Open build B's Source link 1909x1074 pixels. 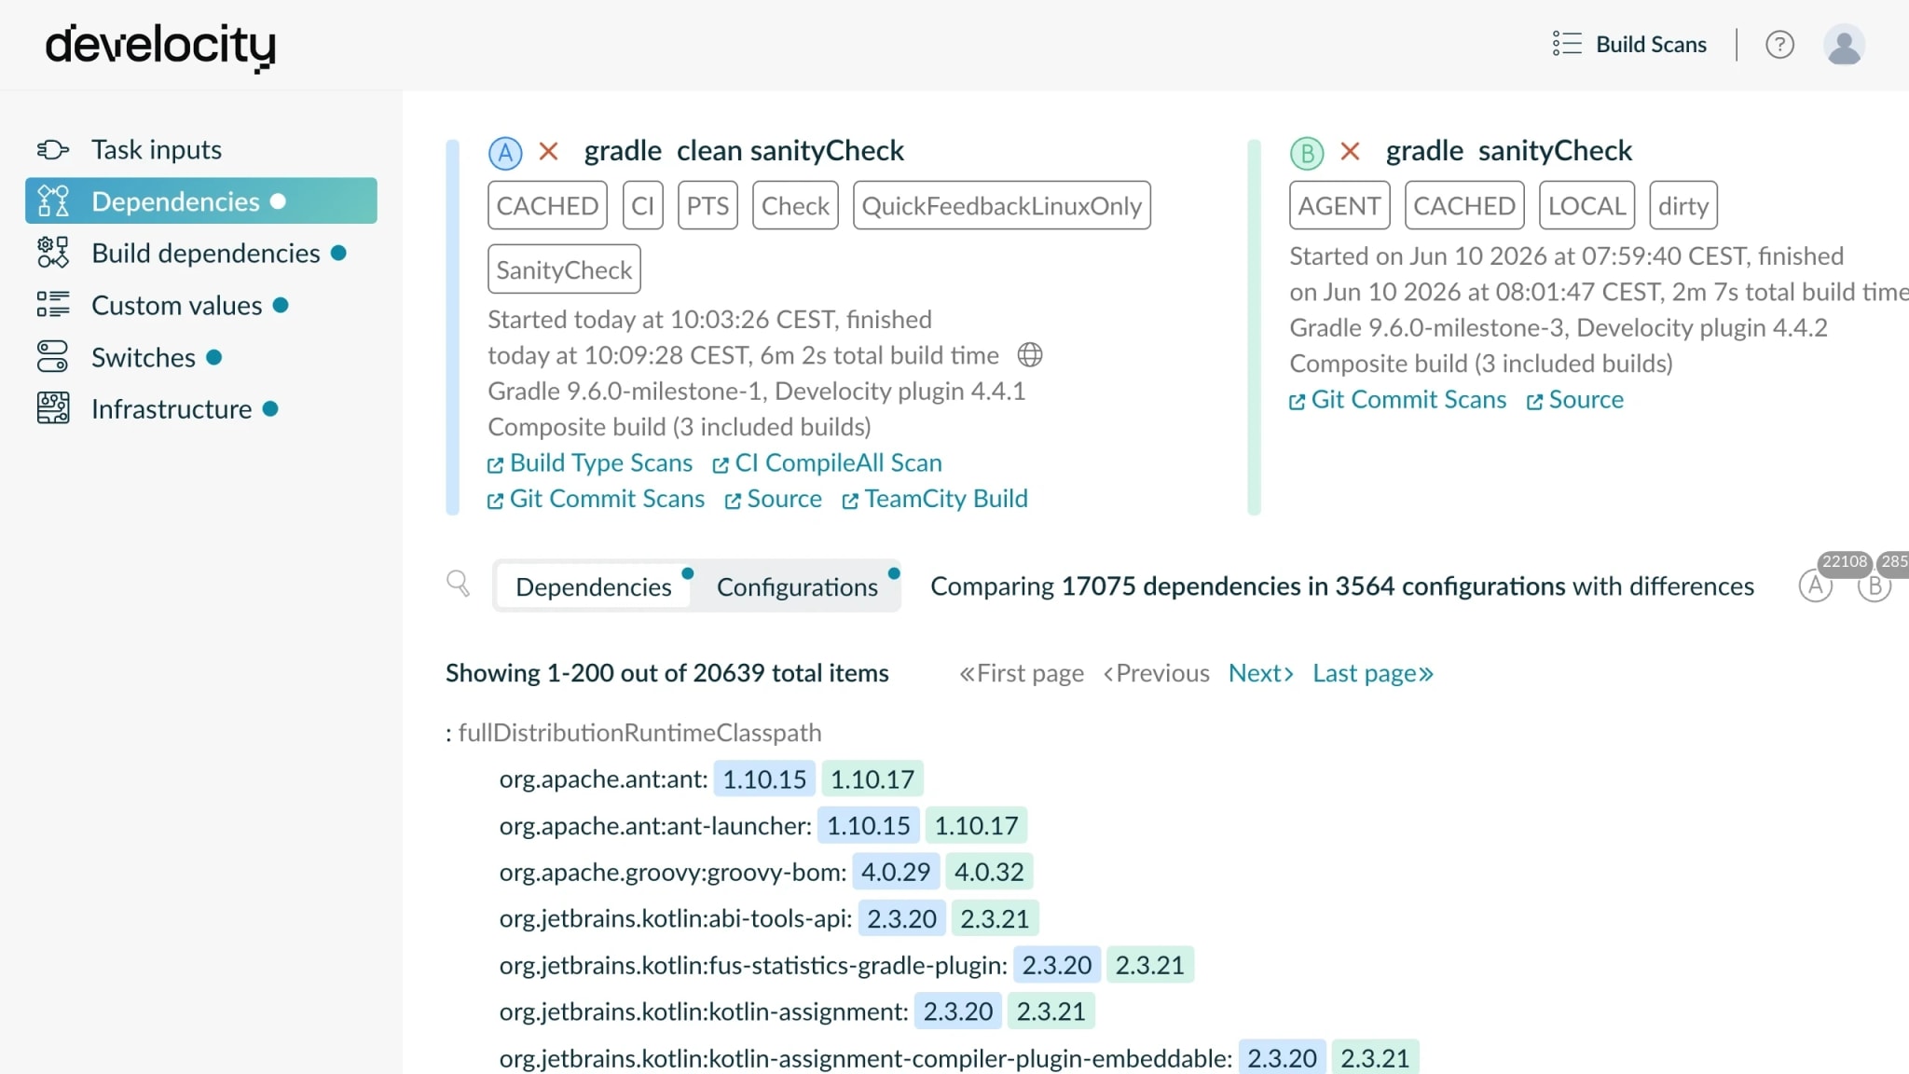(x=1575, y=399)
